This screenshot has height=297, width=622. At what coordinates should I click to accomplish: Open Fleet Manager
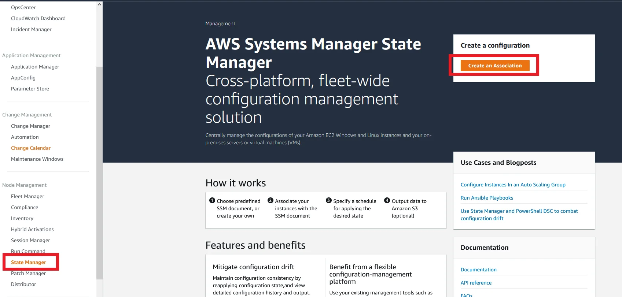[27, 196]
